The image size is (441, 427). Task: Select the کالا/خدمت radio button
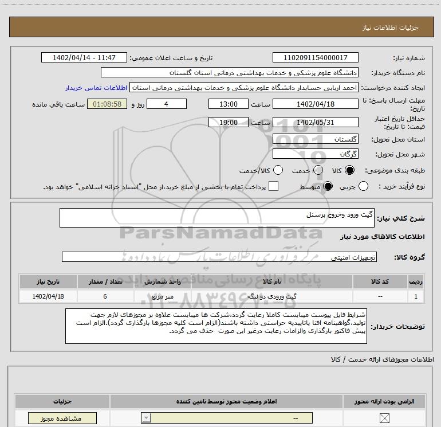(x=278, y=170)
